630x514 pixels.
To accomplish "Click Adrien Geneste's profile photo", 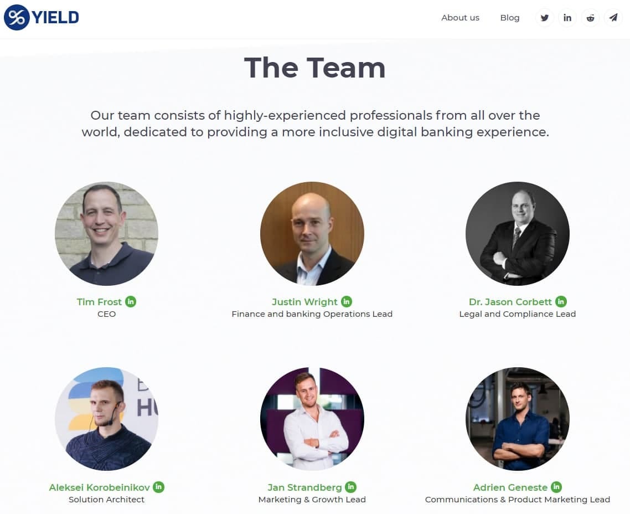I will (518, 419).
